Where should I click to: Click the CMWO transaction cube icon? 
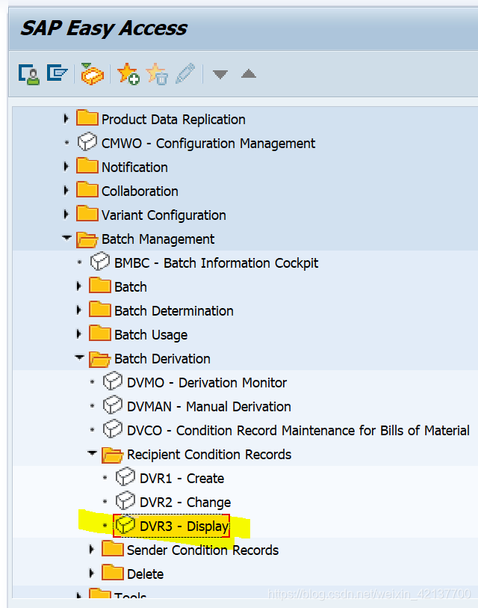coord(87,142)
